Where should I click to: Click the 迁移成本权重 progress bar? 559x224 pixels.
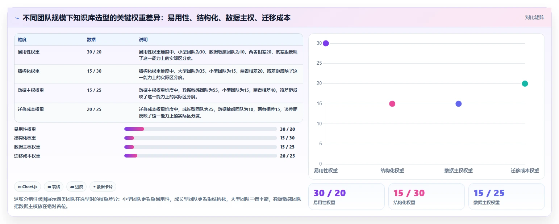pyautogui.click(x=200, y=156)
